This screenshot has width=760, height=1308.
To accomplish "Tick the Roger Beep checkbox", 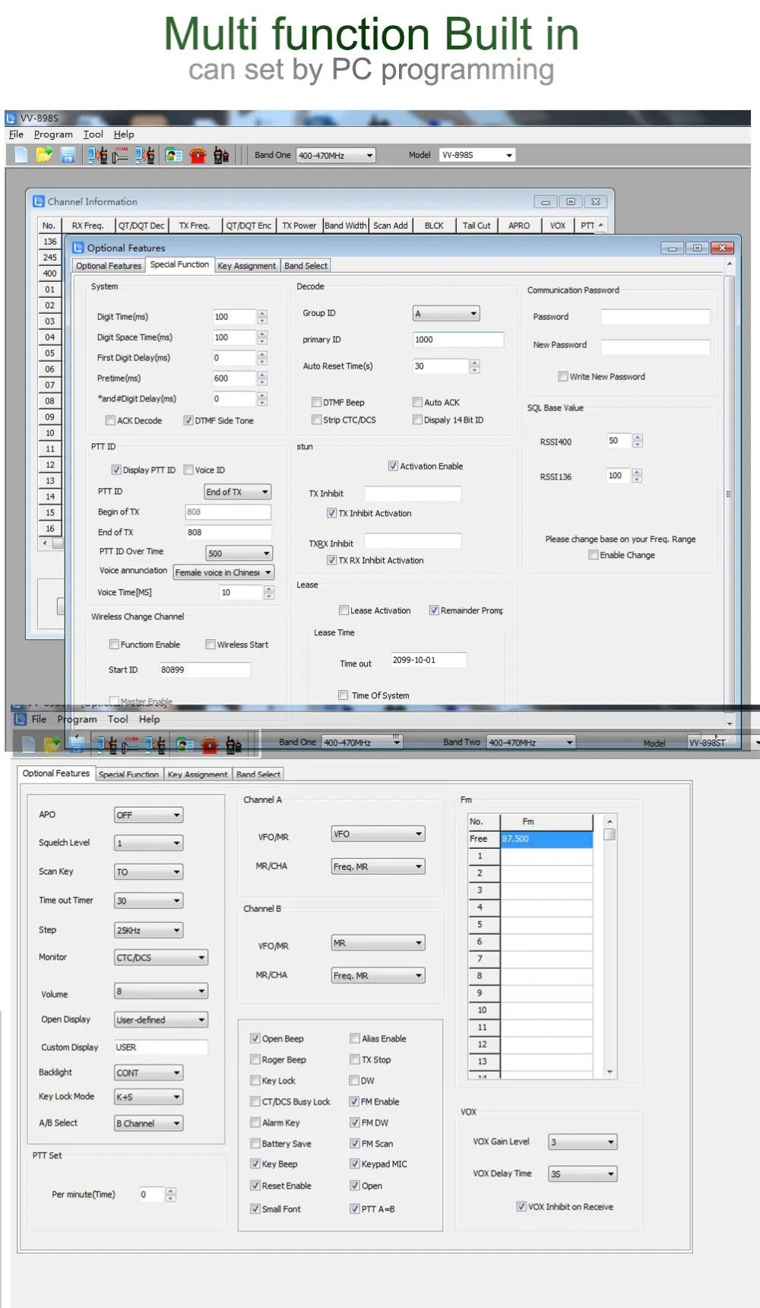I will (x=255, y=1059).
